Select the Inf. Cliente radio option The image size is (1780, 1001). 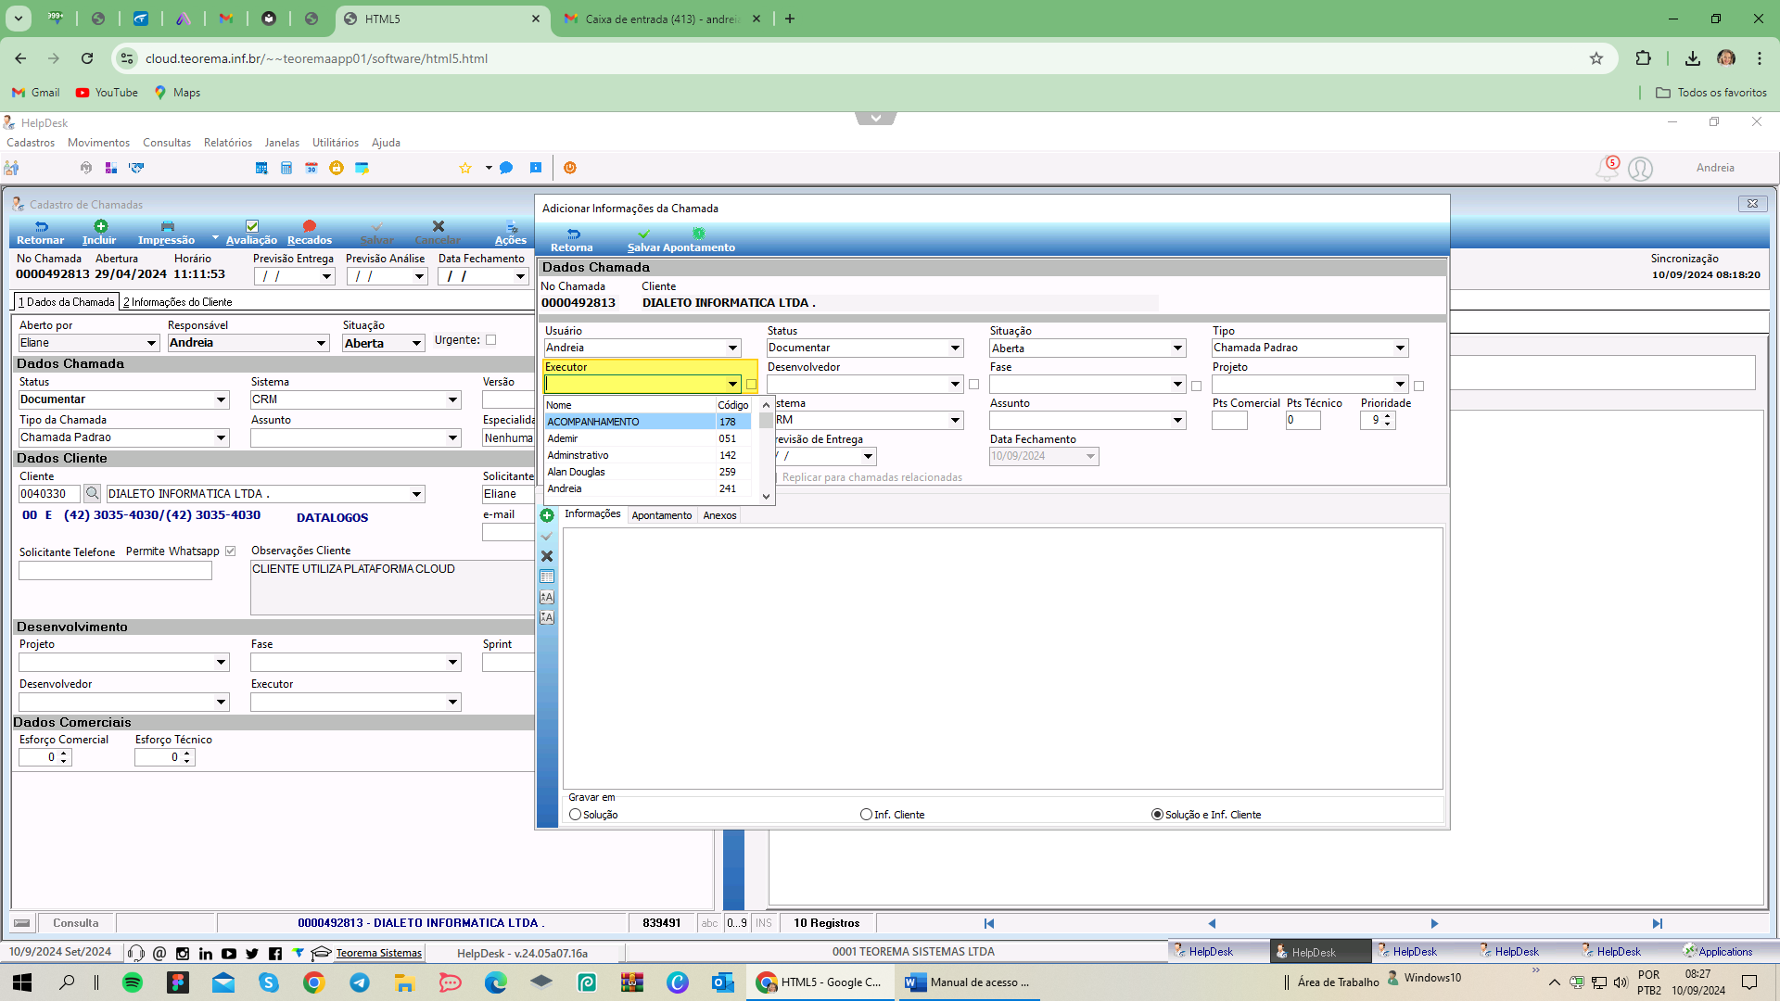[x=866, y=815]
